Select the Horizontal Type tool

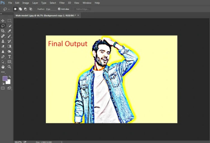[9, 56]
